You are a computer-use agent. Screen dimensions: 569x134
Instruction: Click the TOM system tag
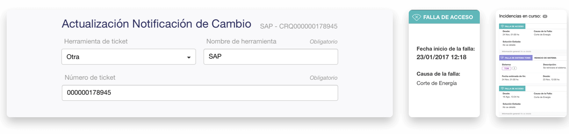[x=506, y=68]
